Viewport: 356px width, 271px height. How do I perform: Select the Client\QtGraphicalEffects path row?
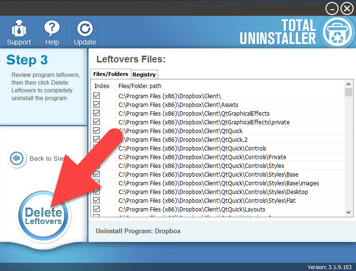tap(194, 113)
